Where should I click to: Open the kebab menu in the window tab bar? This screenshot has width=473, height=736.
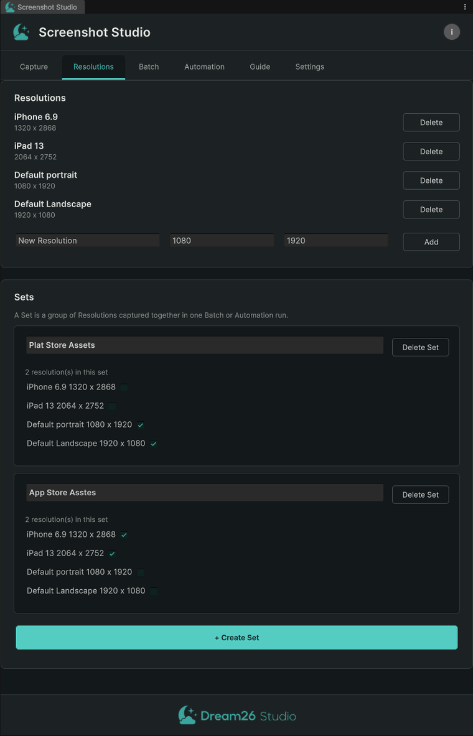(x=465, y=7)
